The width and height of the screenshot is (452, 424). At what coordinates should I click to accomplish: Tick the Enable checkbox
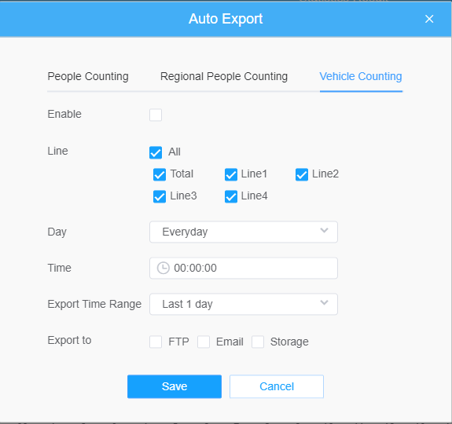coord(156,115)
